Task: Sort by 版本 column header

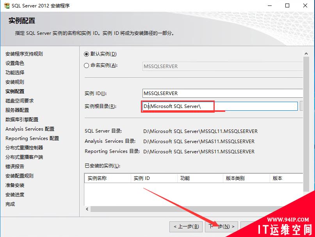Action: (x=287, y=178)
